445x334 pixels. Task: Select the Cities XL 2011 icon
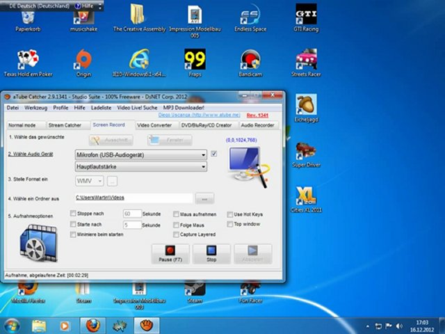[x=306, y=196]
